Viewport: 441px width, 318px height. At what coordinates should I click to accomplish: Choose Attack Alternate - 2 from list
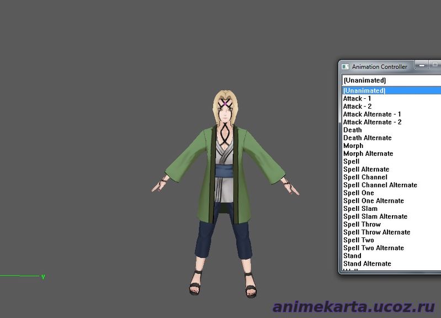[x=391, y=122]
